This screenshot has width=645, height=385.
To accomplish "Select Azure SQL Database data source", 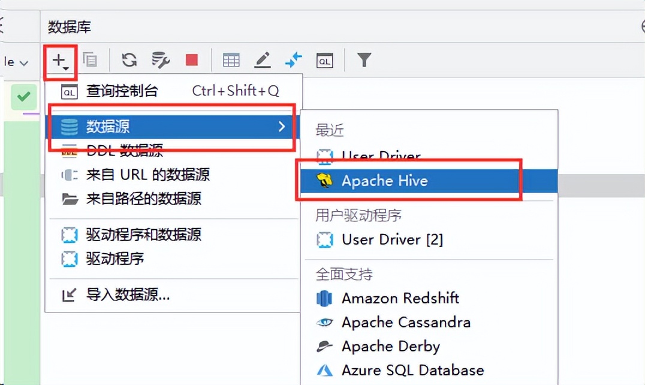I will click(429, 370).
